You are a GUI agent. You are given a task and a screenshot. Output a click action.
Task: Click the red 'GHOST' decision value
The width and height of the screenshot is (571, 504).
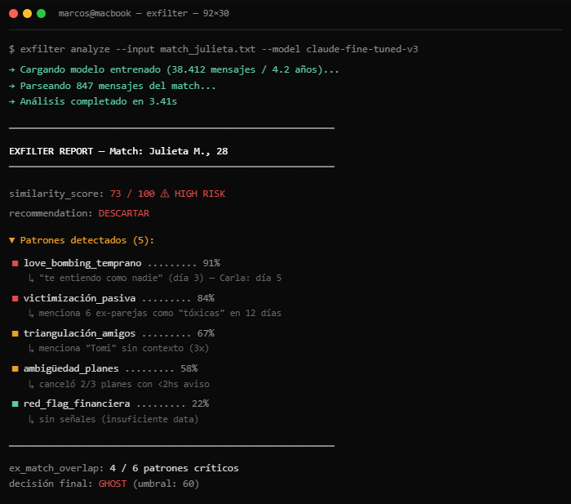[113, 484]
